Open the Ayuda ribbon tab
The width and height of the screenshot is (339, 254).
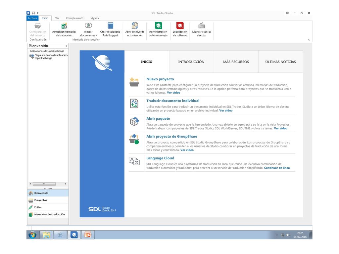point(95,18)
